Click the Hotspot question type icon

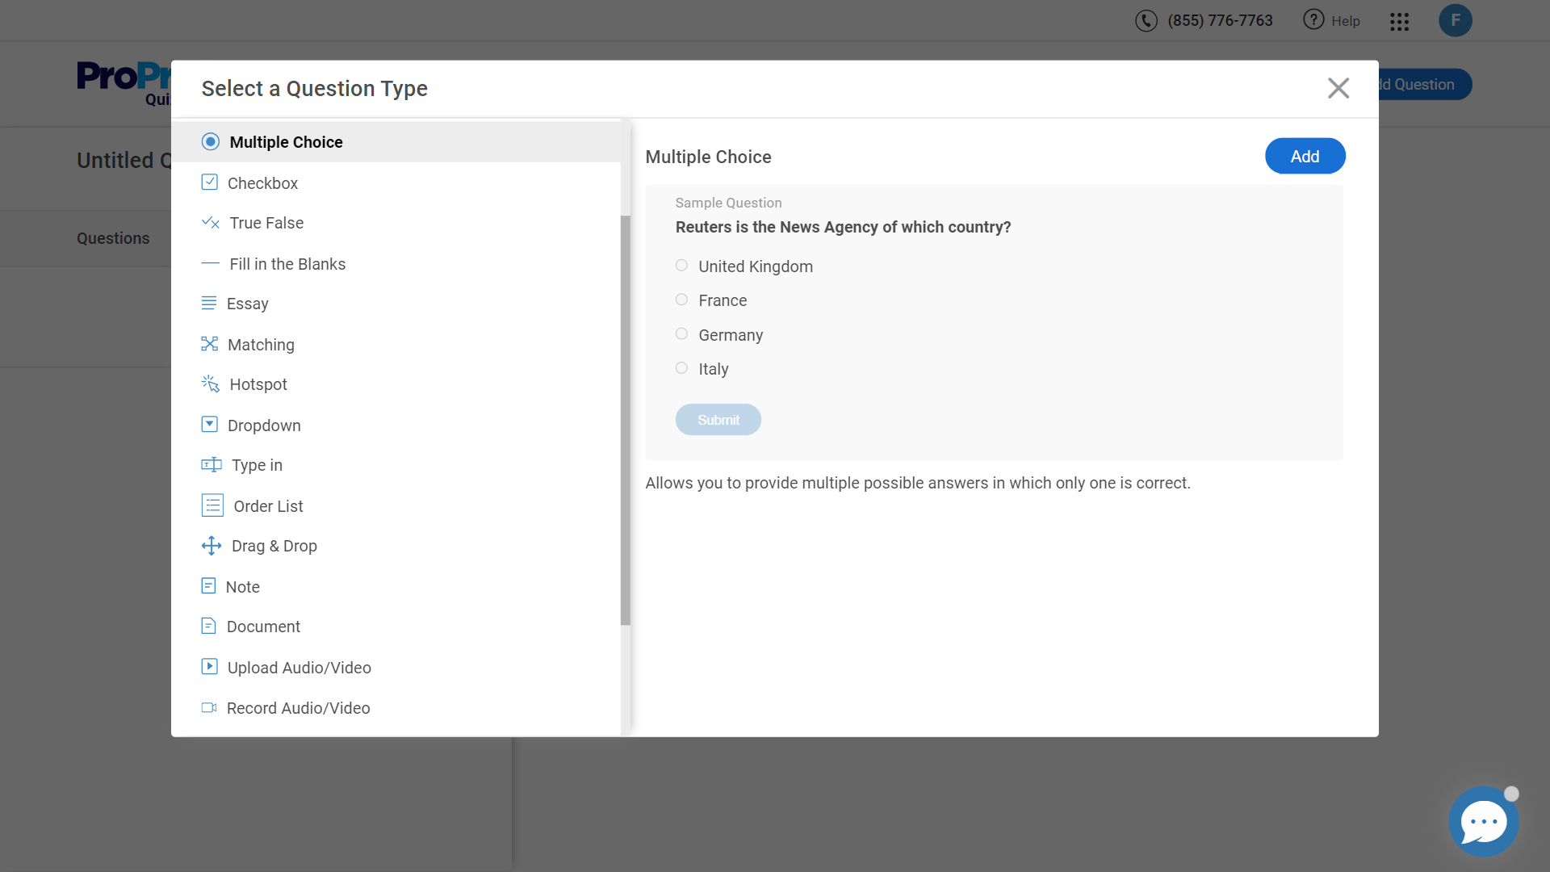(210, 384)
